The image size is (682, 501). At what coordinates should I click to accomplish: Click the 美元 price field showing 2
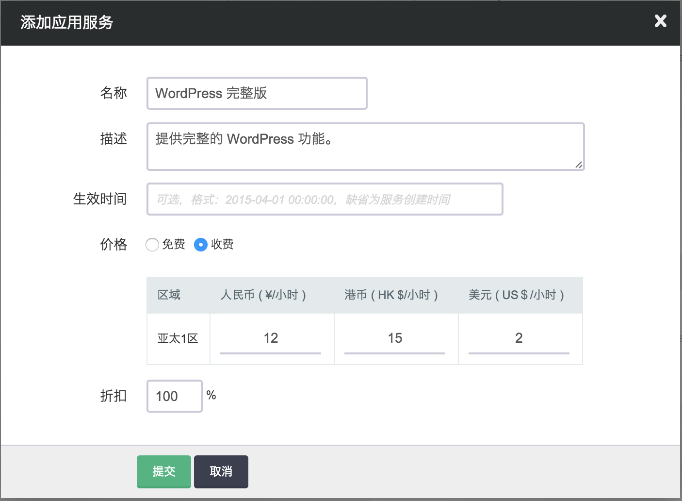tap(519, 338)
